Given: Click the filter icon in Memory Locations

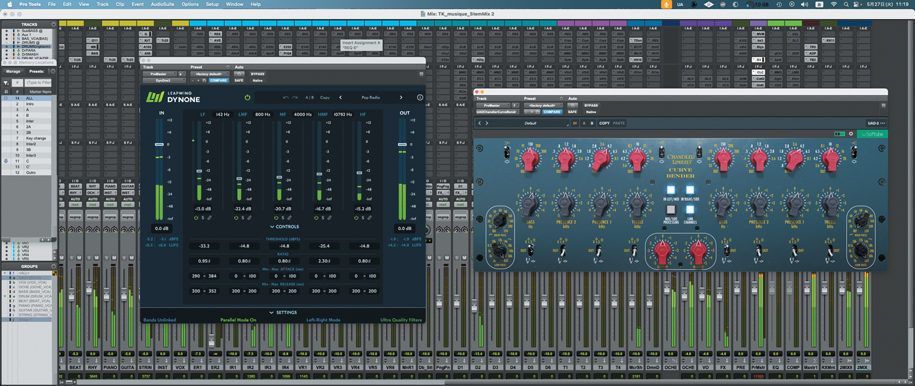Looking at the screenshot, I should pyautogui.click(x=6, y=83).
